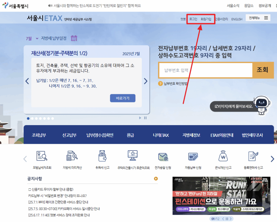Show next quick-service icons with right chevron
This screenshot has height=222, width=277.
click(x=272, y=159)
